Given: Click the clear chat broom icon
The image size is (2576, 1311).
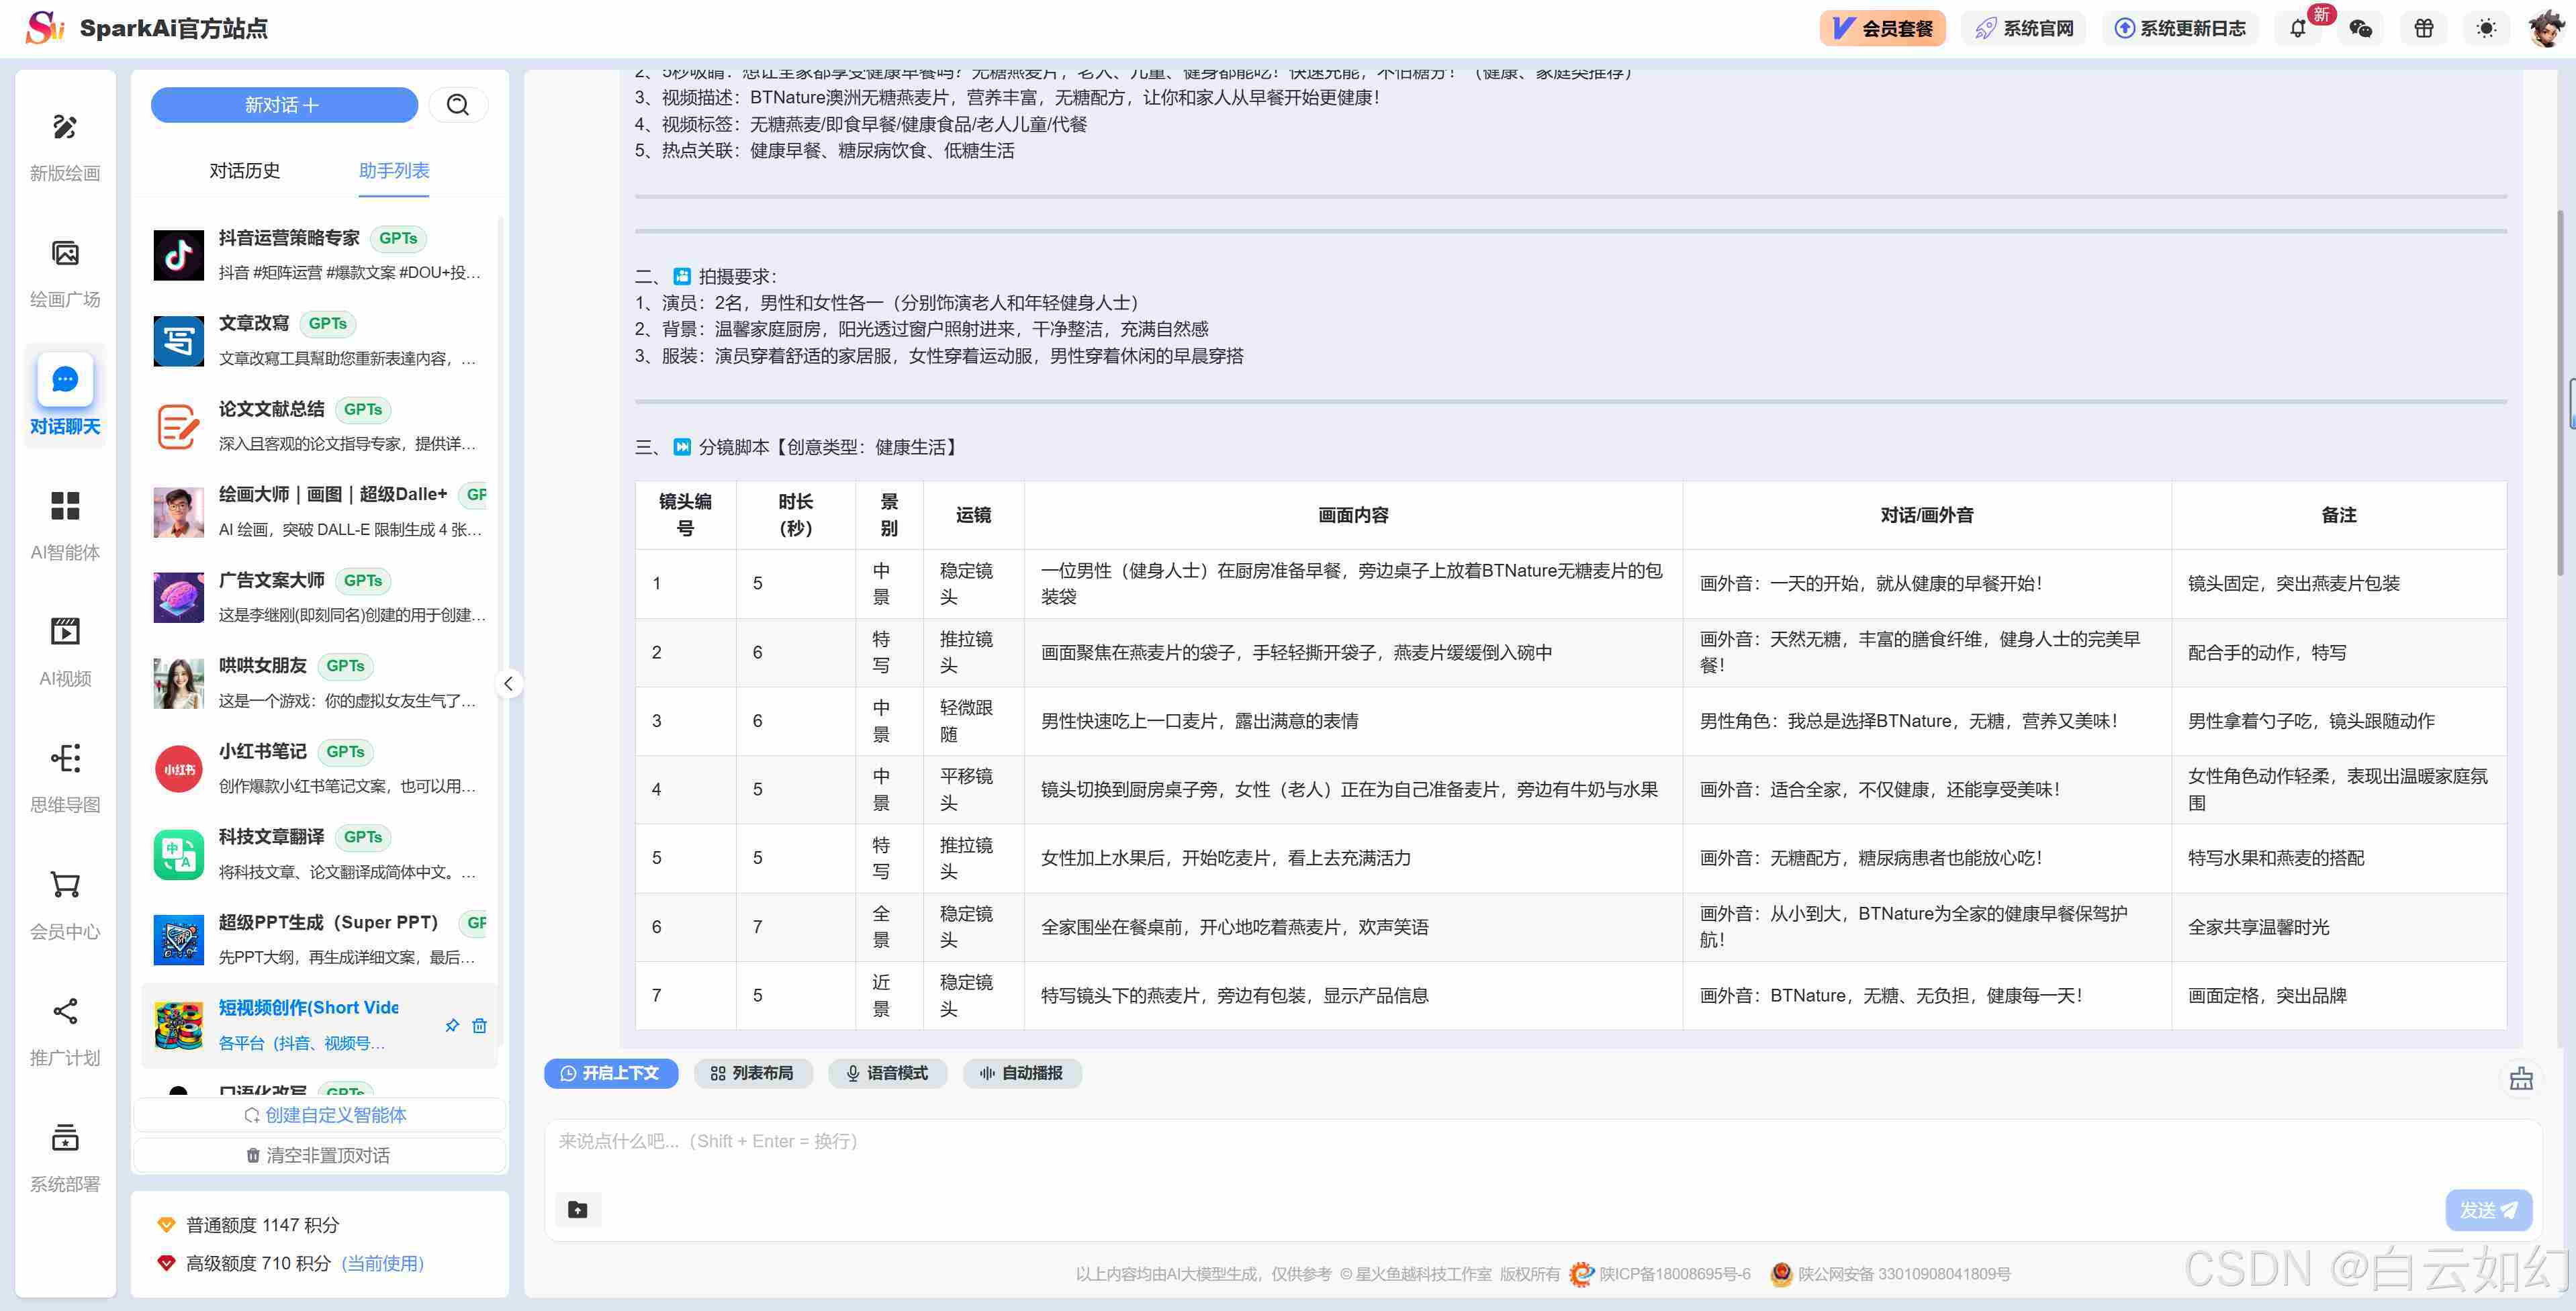Looking at the screenshot, I should (x=2521, y=1078).
